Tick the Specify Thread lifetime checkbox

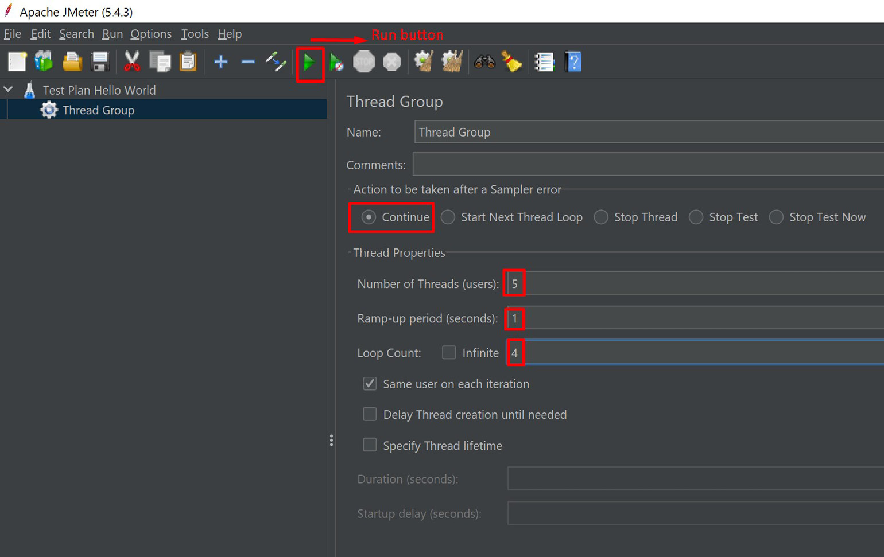tap(370, 445)
